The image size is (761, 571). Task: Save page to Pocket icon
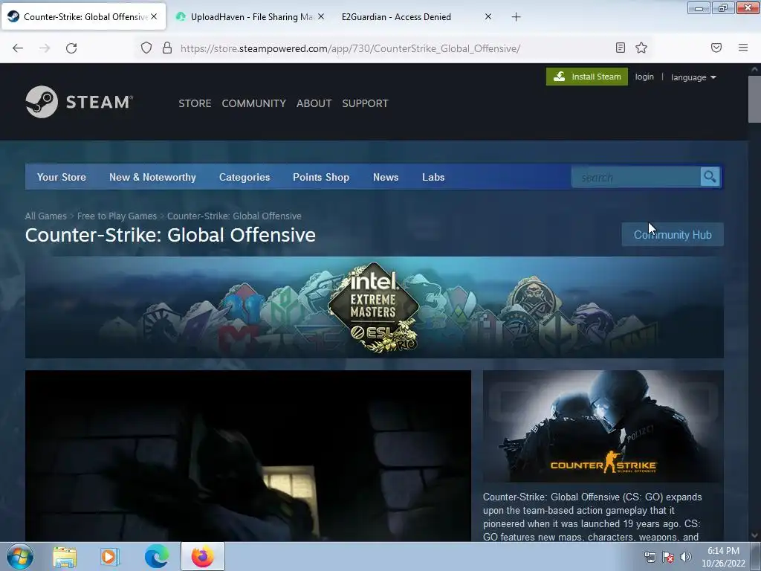(x=716, y=48)
